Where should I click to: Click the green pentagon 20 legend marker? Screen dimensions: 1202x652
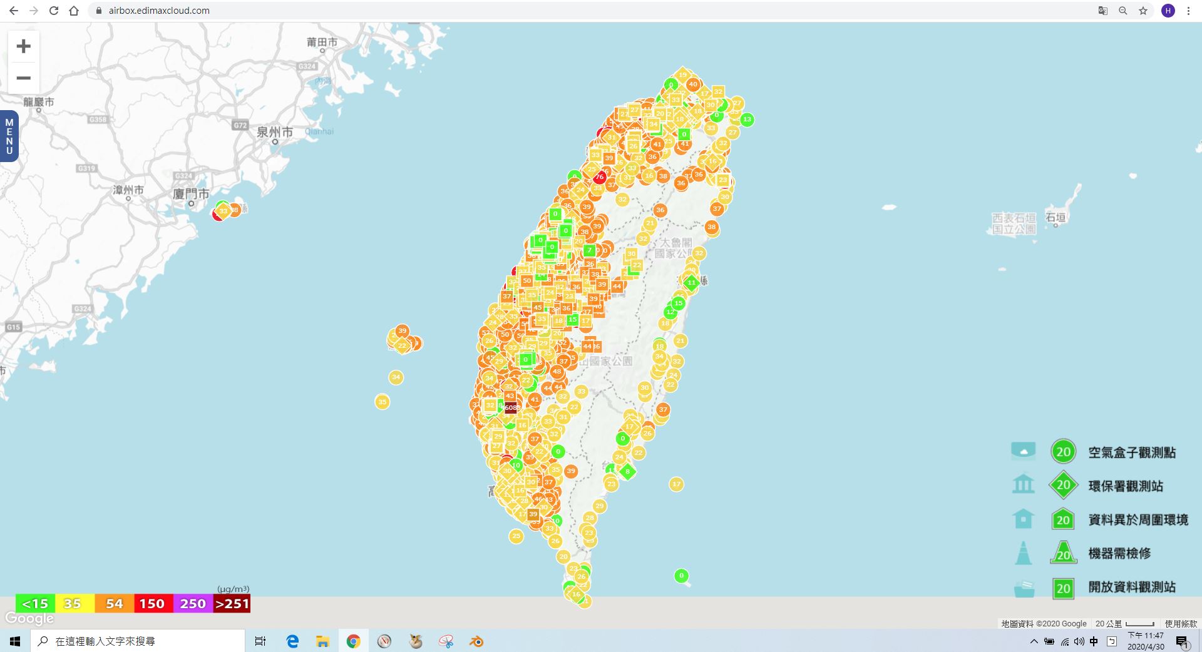point(1063,519)
